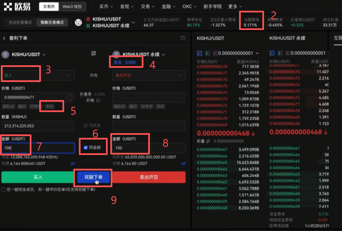Open the 买币 menu
The width and height of the screenshot is (342, 231).
point(106,6)
